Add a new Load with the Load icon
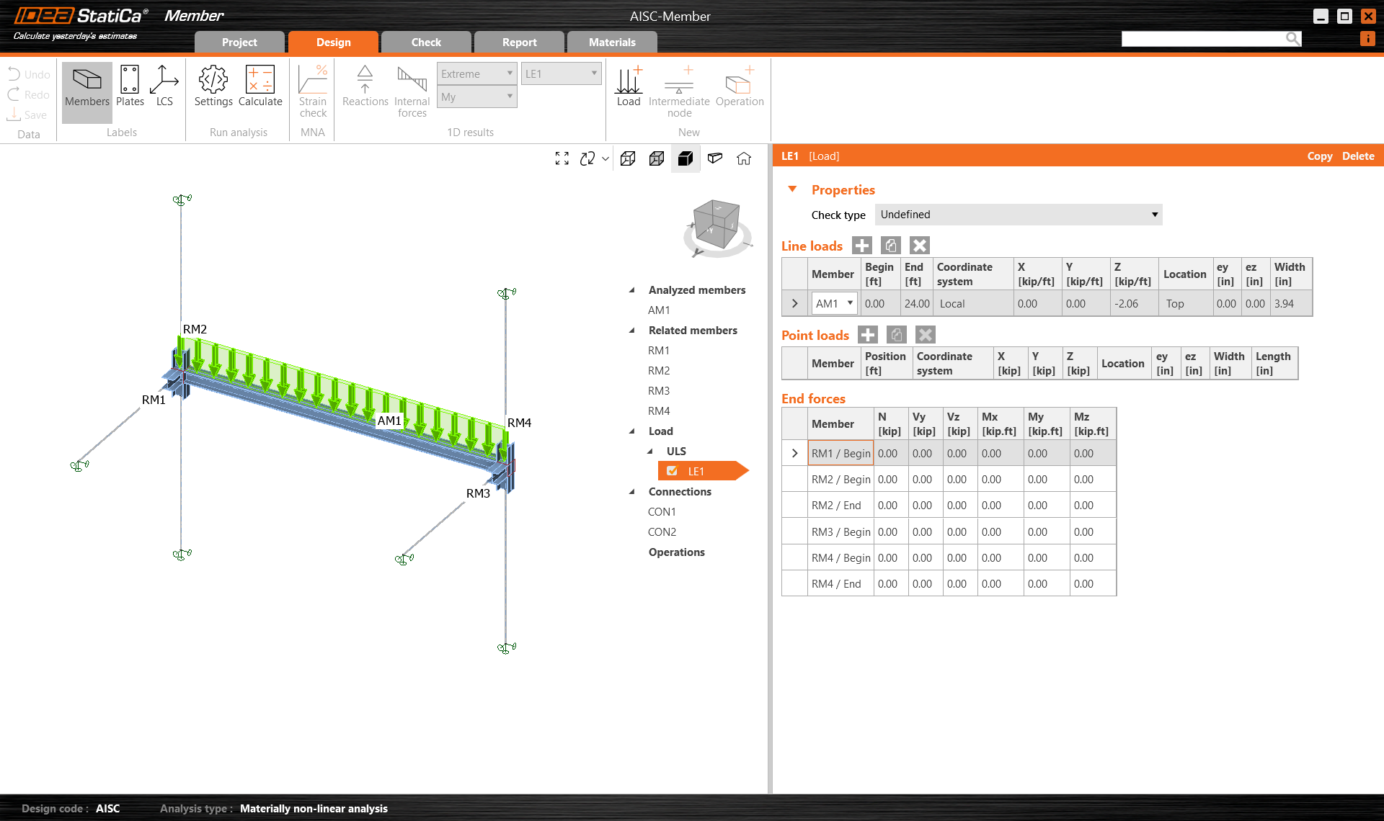 point(628,89)
